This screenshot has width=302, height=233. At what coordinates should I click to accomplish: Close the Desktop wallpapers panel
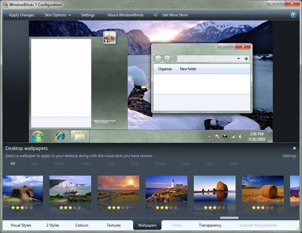[294, 148]
